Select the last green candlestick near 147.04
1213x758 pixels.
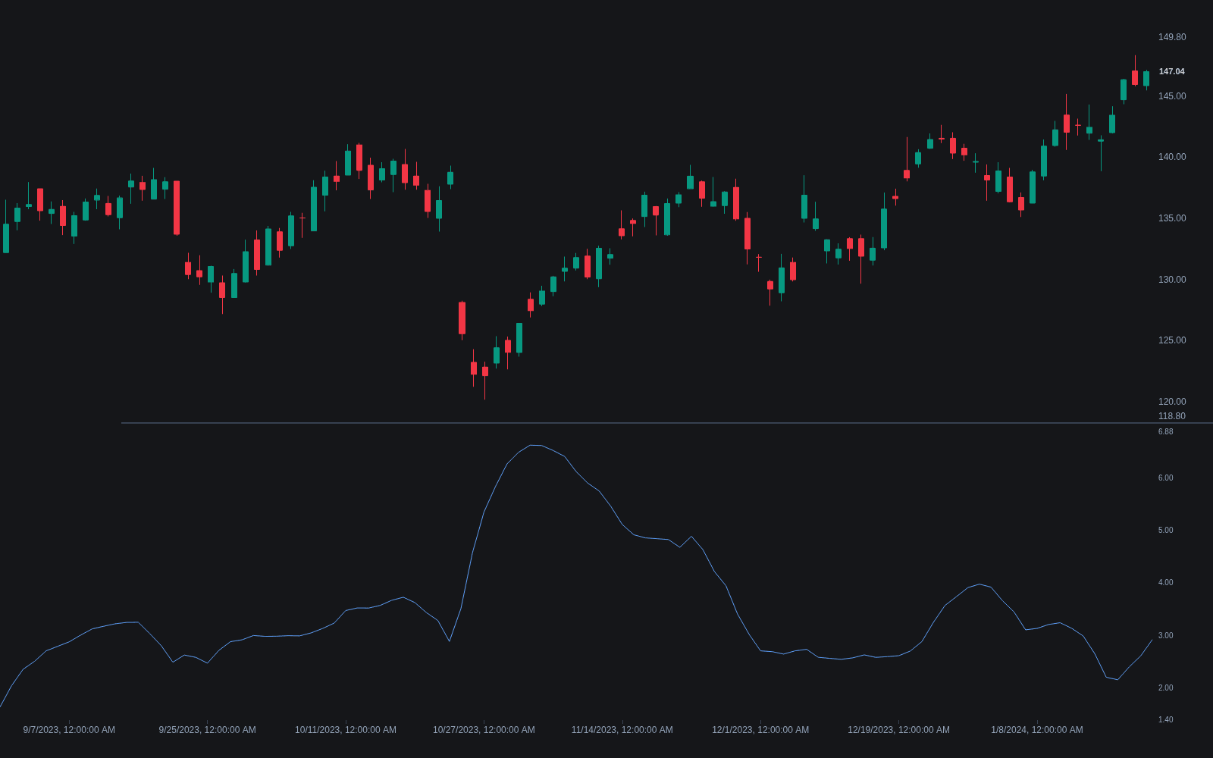tap(1146, 79)
